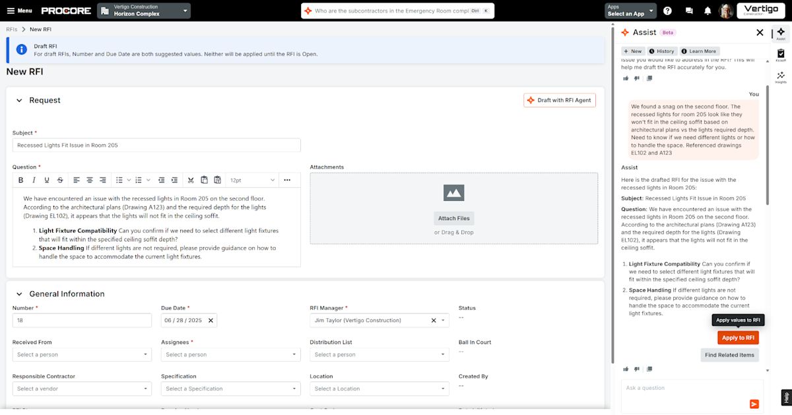Click the Attach Files button
Screen dimensions: 792x415
453,218
